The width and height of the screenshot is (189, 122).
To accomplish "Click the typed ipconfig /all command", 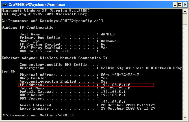I will 89,21.
